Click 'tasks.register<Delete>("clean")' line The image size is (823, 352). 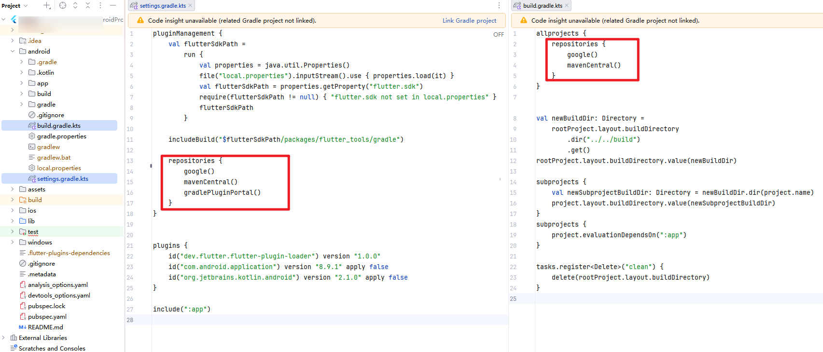[600, 267]
